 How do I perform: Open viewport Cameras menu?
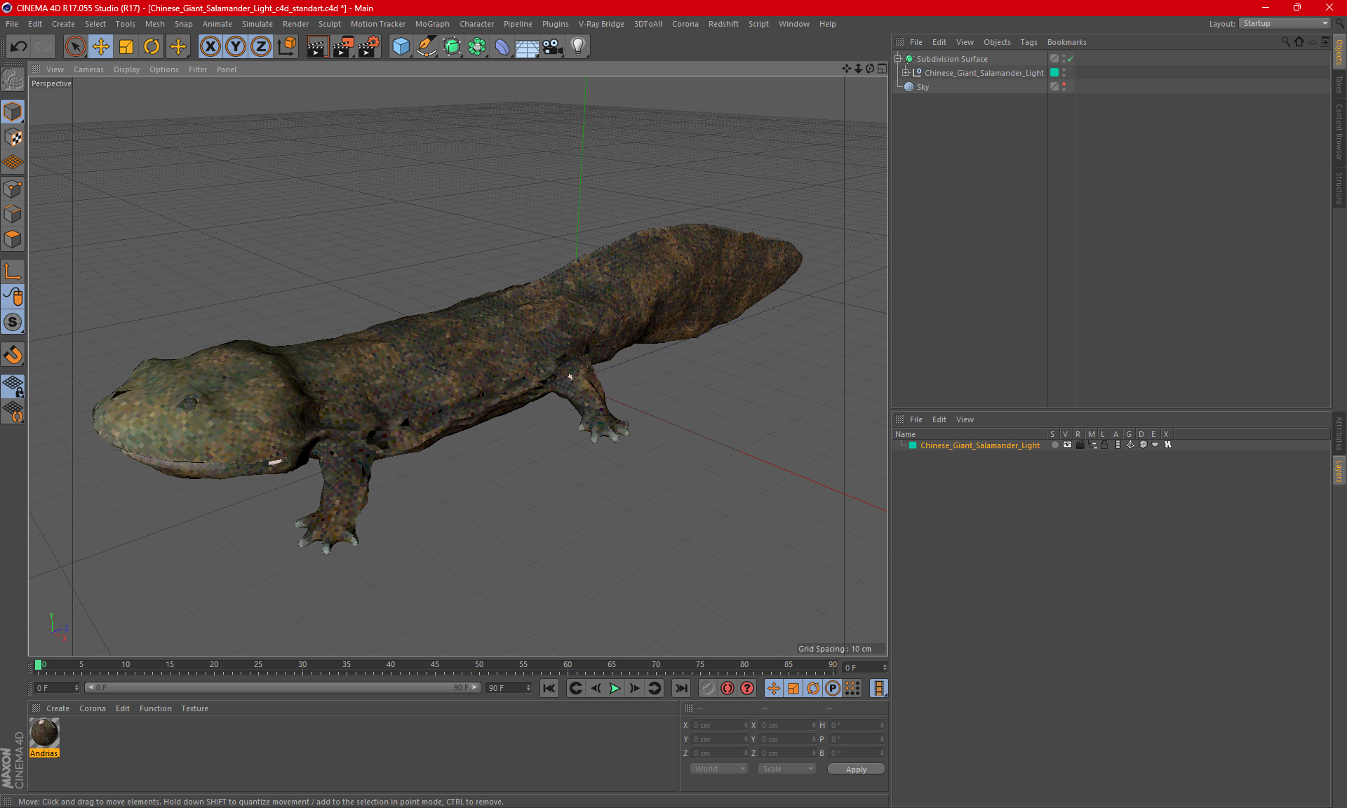[88, 69]
